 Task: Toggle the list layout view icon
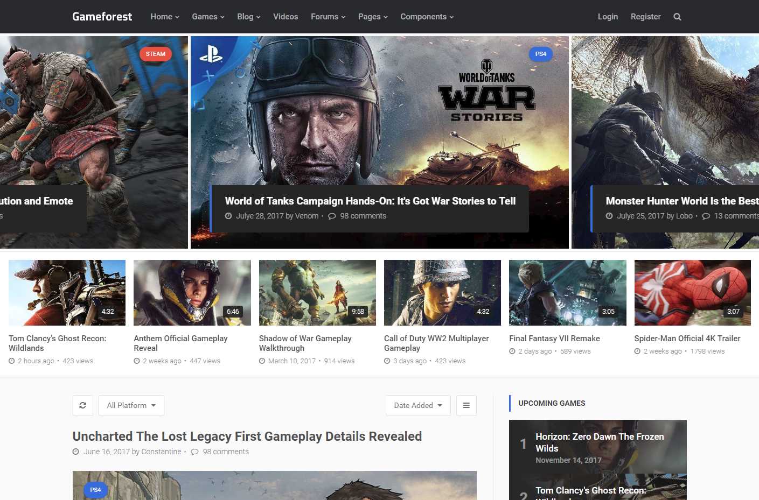click(466, 405)
